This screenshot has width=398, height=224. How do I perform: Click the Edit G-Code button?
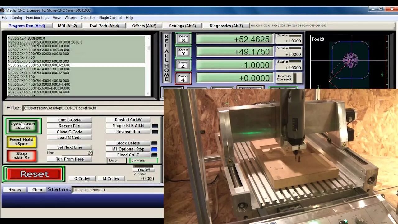[x=69, y=120]
